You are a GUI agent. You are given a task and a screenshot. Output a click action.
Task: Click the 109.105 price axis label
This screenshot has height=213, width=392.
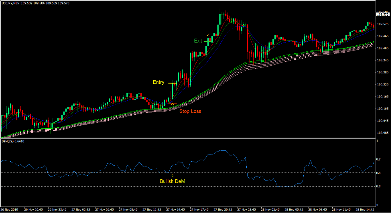383,109
